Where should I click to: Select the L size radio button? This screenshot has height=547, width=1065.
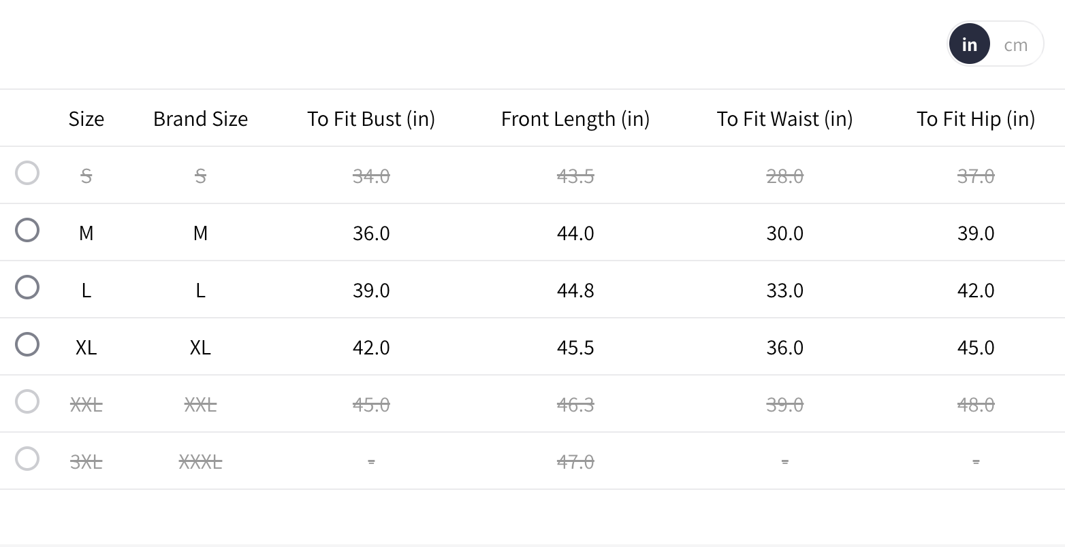pos(27,288)
